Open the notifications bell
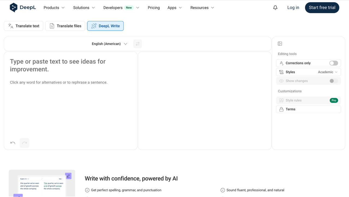The height and width of the screenshot is (197, 349). click(x=275, y=8)
